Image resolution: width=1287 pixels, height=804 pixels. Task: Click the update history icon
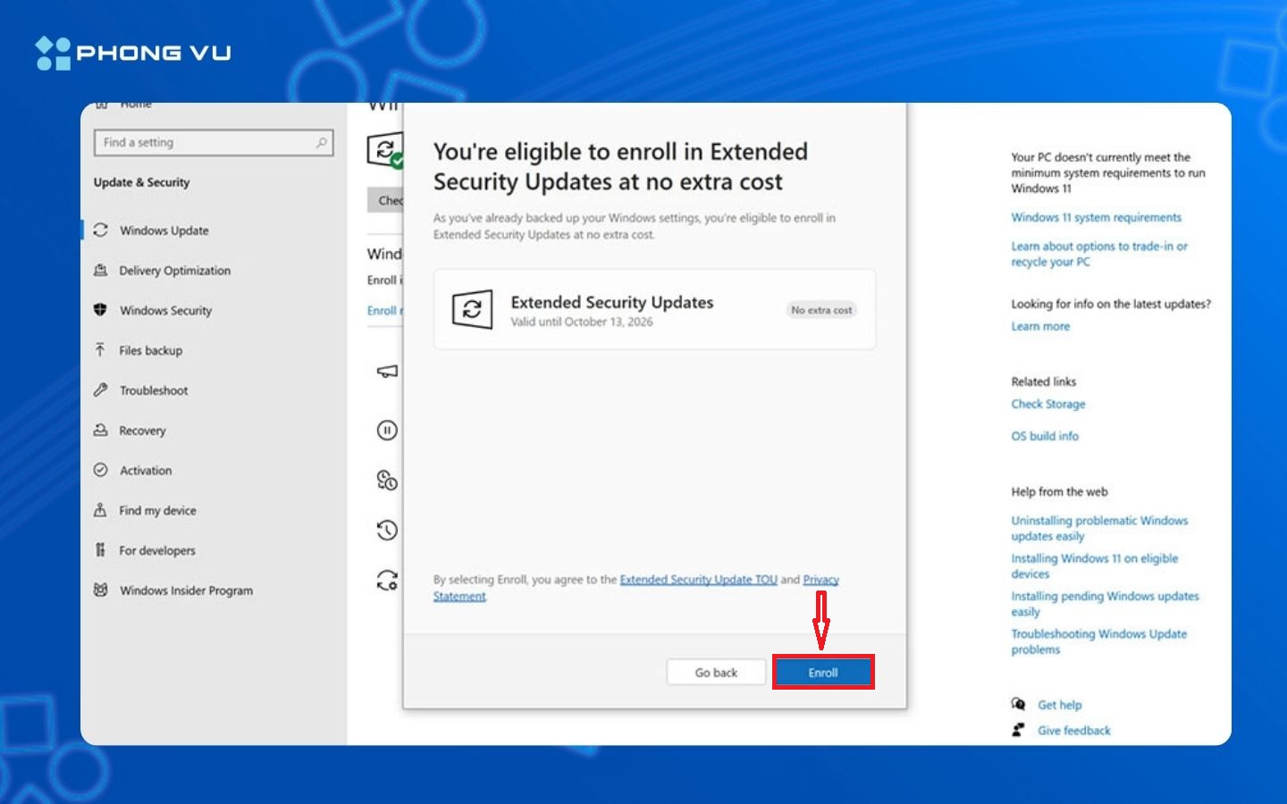[387, 531]
